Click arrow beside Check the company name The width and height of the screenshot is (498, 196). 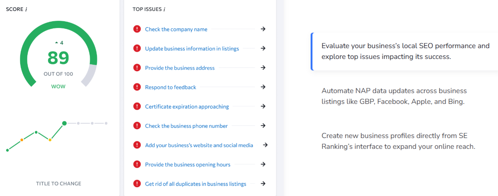point(263,29)
